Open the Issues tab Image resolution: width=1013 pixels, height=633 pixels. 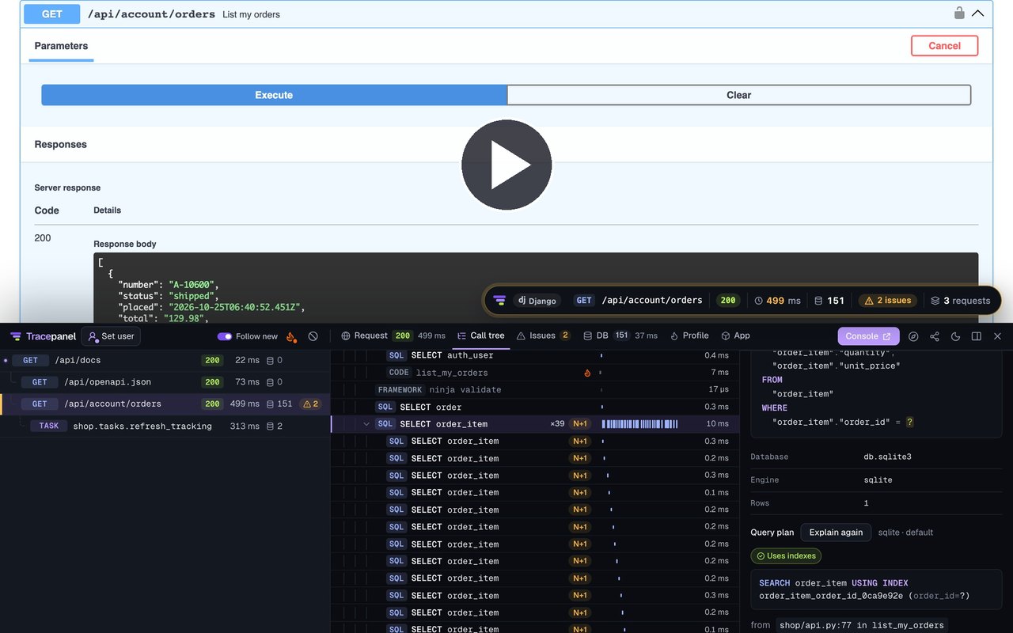click(543, 335)
